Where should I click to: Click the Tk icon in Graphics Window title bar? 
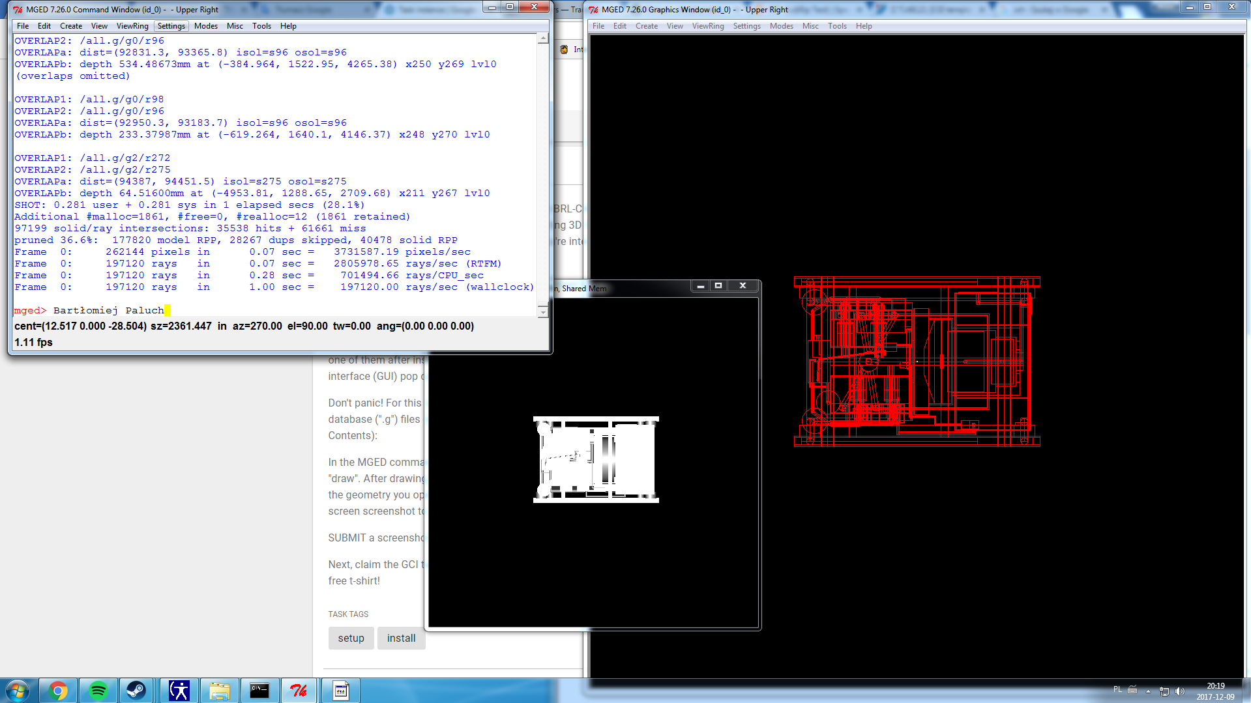pyautogui.click(x=593, y=10)
